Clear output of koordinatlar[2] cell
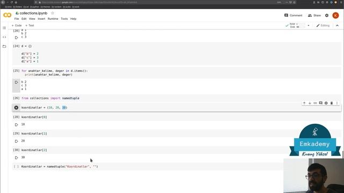The width and height of the screenshot is (344, 193). 16,158
